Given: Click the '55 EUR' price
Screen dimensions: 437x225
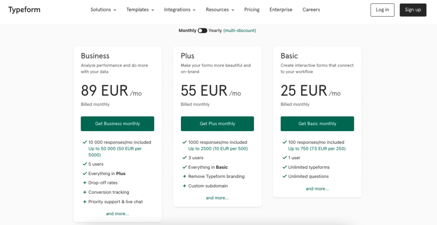Looking at the screenshot, I should (x=204, y=91).
